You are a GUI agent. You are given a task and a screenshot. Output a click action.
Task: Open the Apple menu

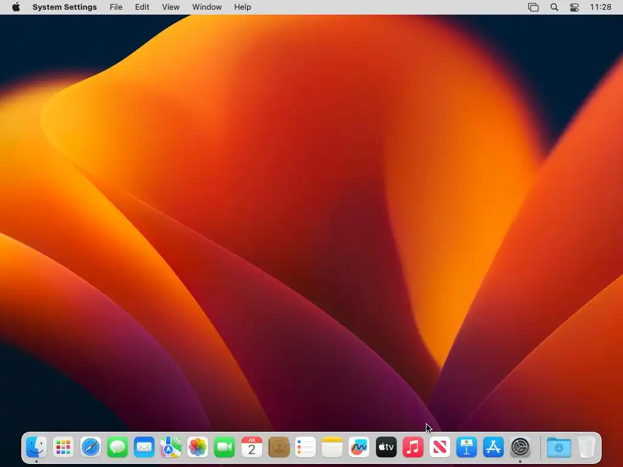(x=16, y=7)
